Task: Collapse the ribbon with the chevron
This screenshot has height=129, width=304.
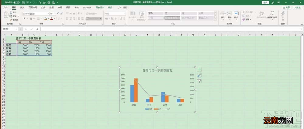Action: point(302,24)
